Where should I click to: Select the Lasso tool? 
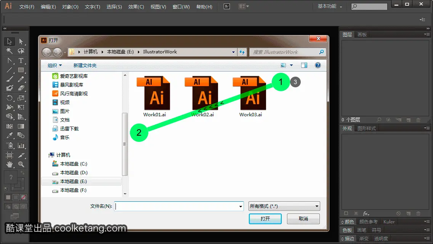click(21, 51)
